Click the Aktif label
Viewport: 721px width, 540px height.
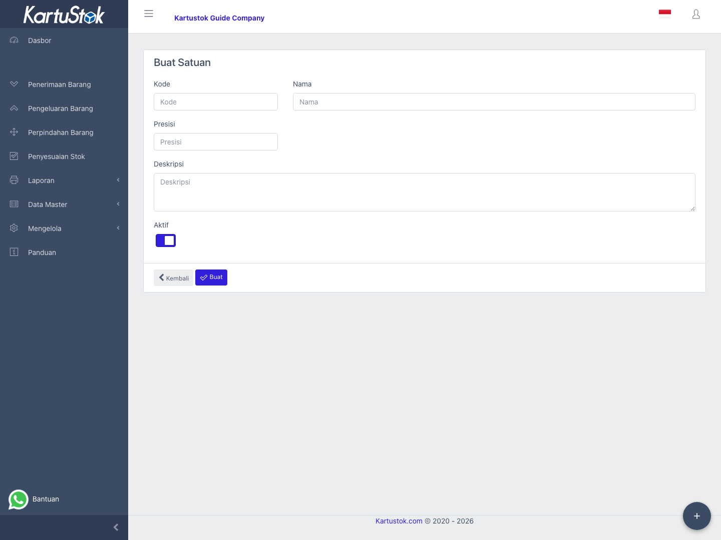click(x=161, y=225)
